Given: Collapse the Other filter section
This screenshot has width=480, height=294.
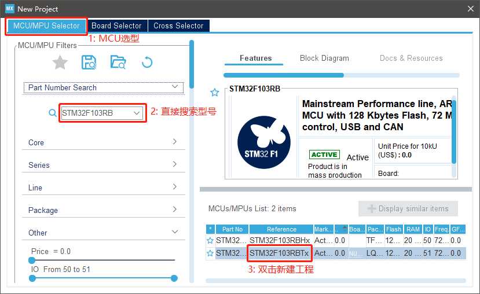Looking at the screenshot, I should [x=104, y=233].
